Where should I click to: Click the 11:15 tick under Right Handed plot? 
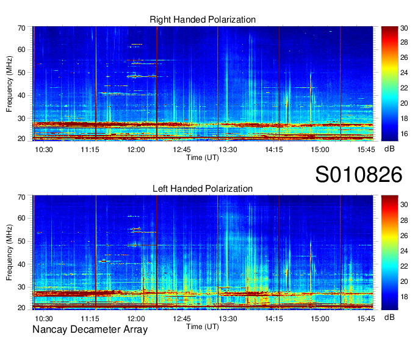tap(90, 150)
